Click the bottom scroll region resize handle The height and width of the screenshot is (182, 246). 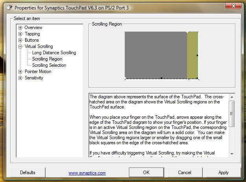pyautogui.click(x=162, y=78)
